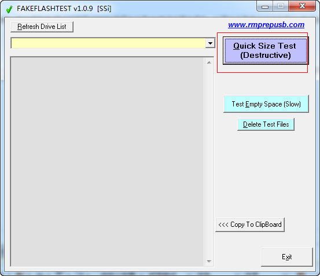Image resolution: width=320 pixels, height=276 pixels.
Task: Click the log's vertical scrollbar track
Action: [209, 162]
